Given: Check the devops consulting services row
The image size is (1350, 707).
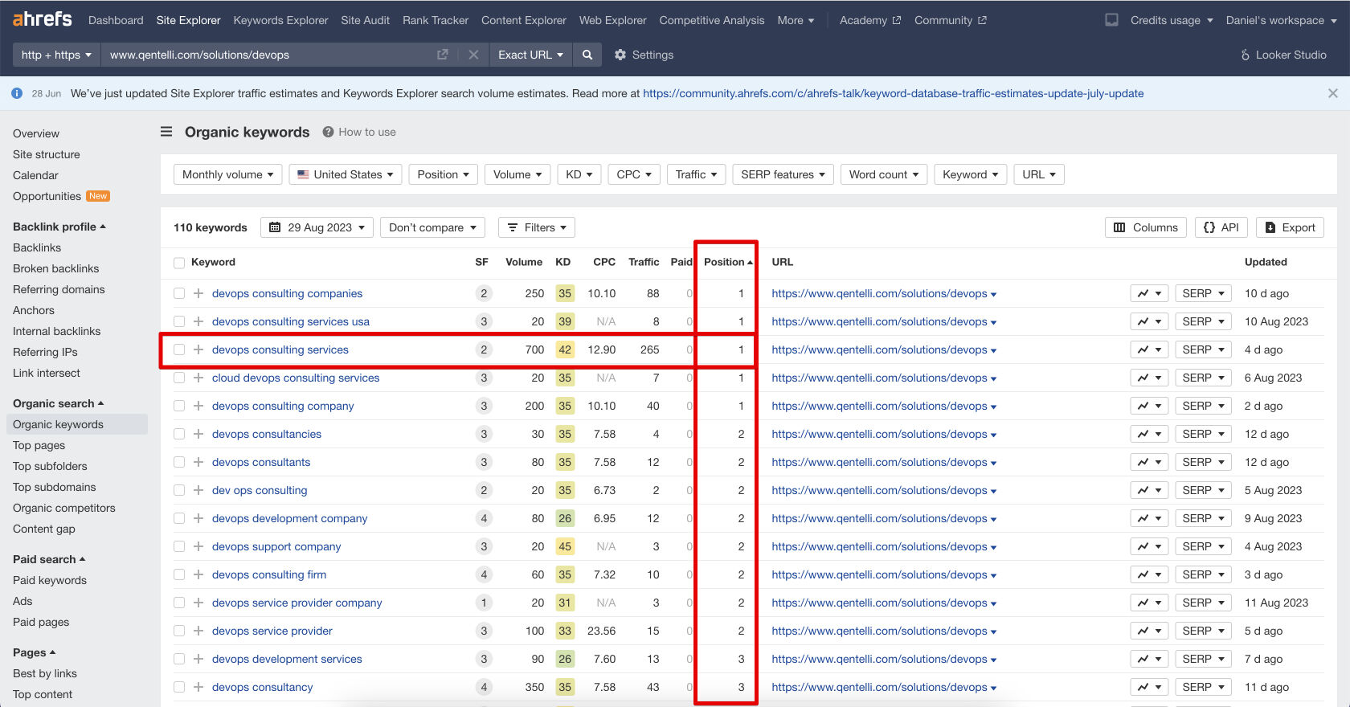Looking at the screenshot, I should [179, 349].
